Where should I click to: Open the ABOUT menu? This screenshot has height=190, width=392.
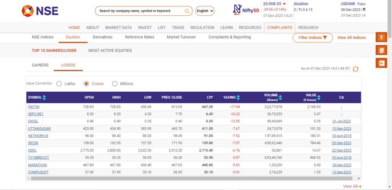[93, 28]
